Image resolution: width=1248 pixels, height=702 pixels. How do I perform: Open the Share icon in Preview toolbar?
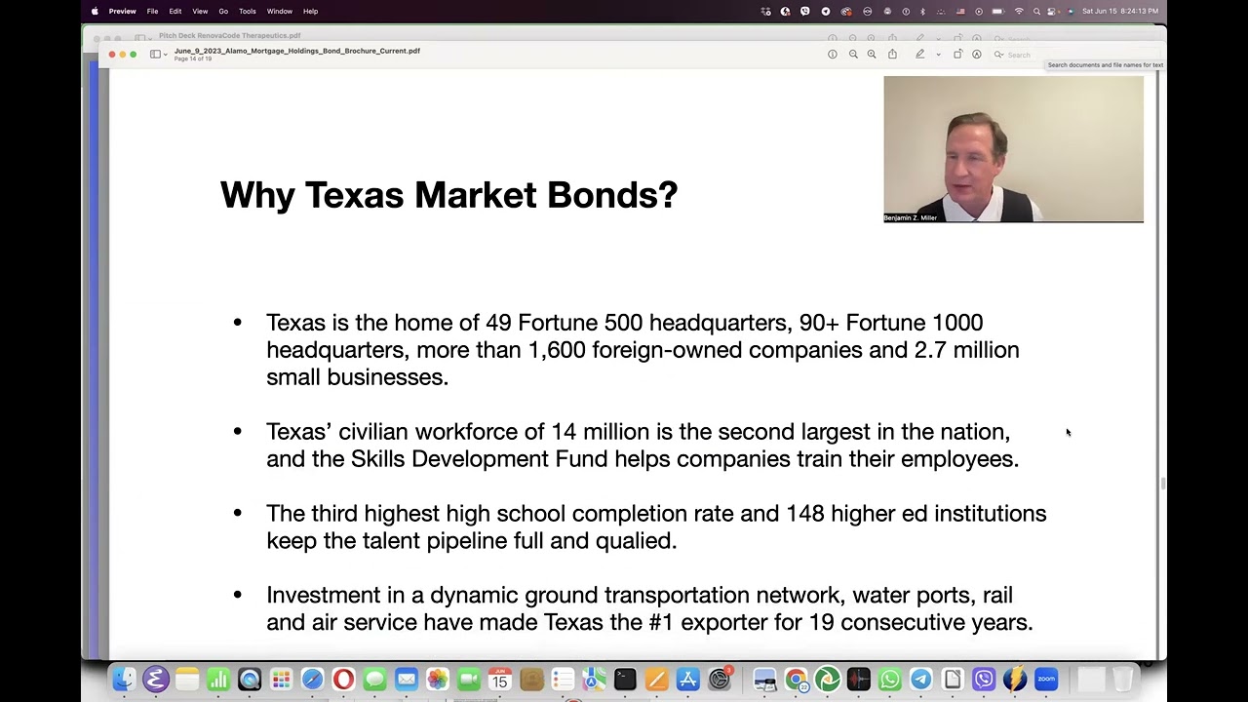(892, 55)
